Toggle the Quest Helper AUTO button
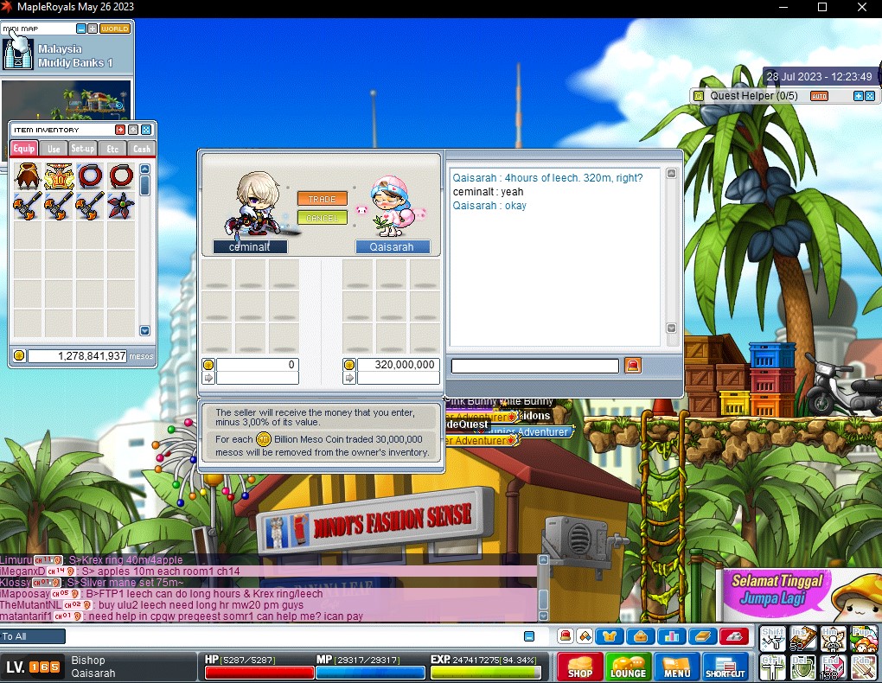Viewport: 882px width, 683px height. tap(818, 96)
